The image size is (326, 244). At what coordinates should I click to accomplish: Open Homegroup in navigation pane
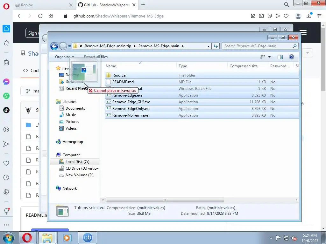click(x=73, y=141)
